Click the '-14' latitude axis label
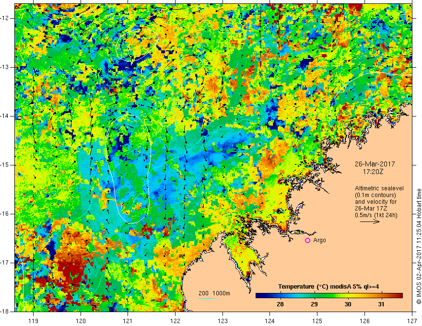Viewport: 422px width, 326px height. tap(5, 116)
